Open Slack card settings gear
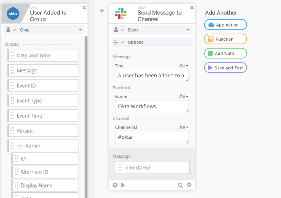Image resolution: width=281 pixels, height=198 pixels. (189, 185)
